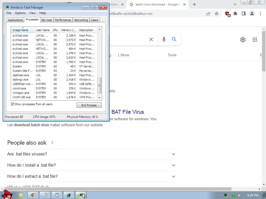Click the Chrome taskbar icon
This screenshot has height=199, width=266.
click(x=33, y=195)
